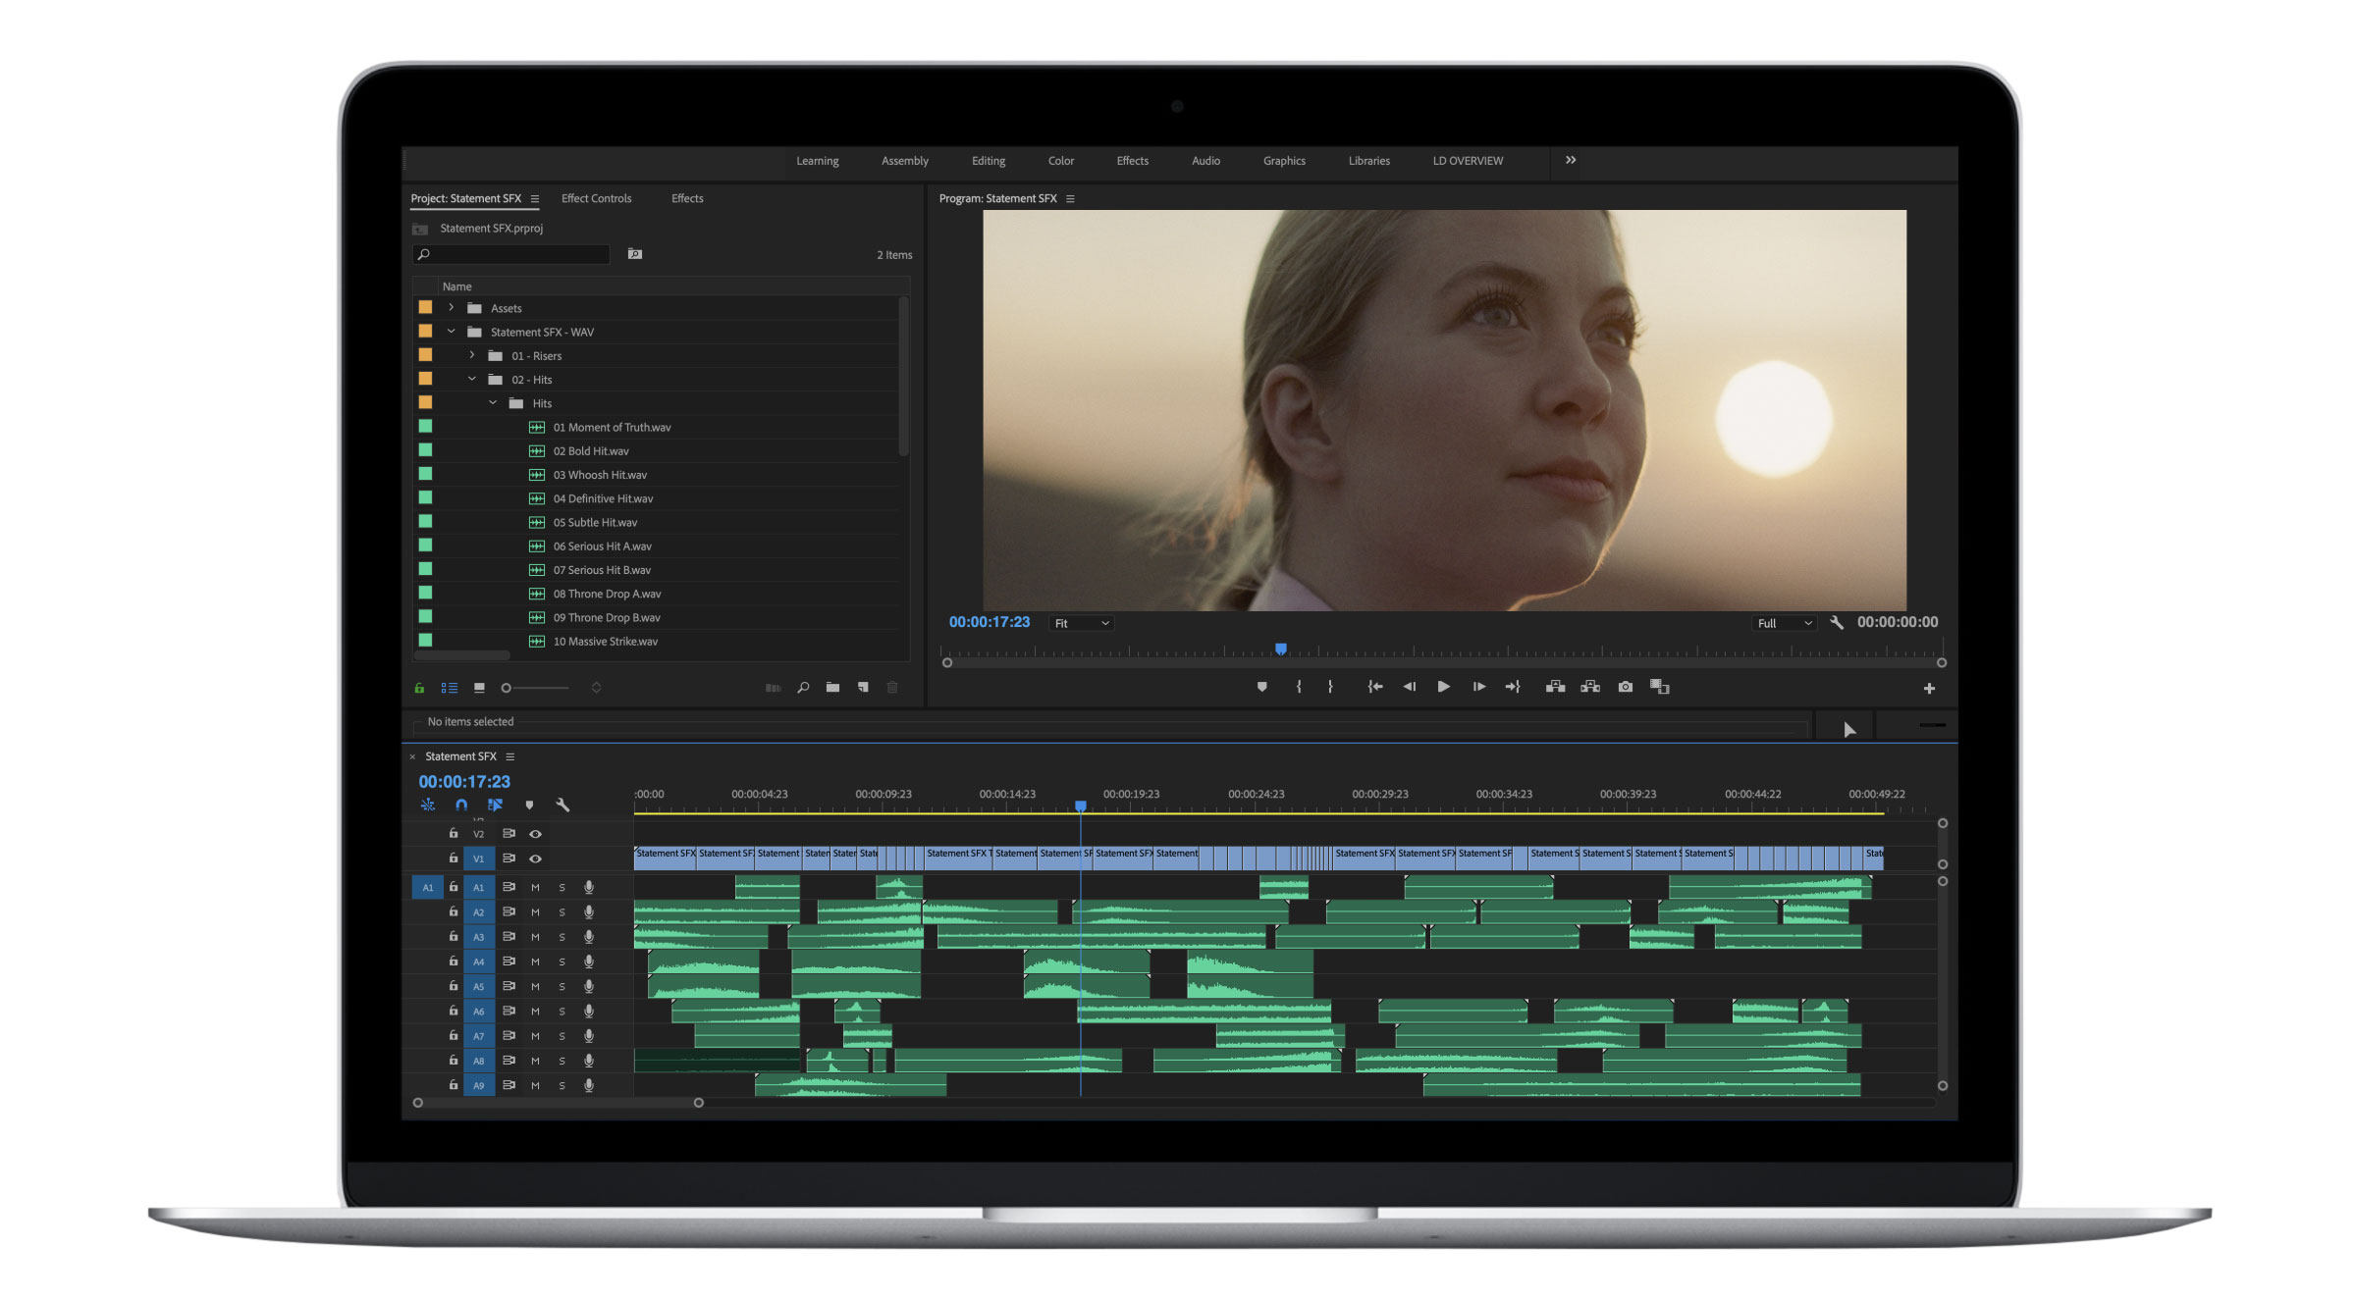Mute audio track A3
The height and width of the screenshot is (1300, 2356).
click(535, 937)
